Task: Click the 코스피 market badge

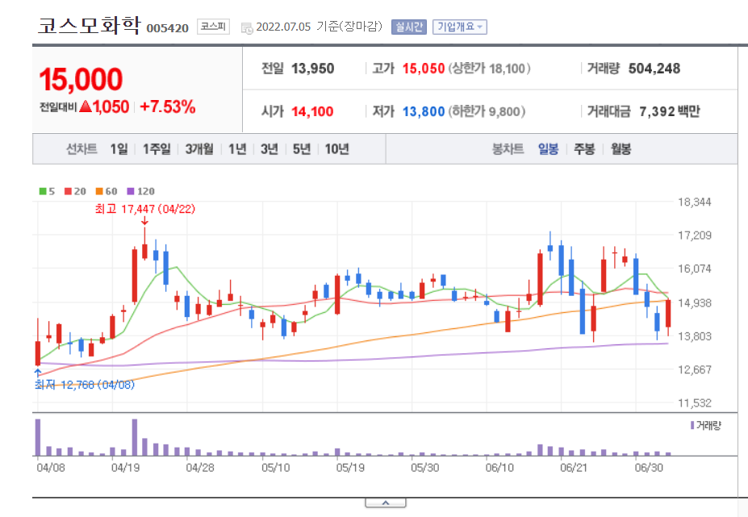Action: point(213,27)
